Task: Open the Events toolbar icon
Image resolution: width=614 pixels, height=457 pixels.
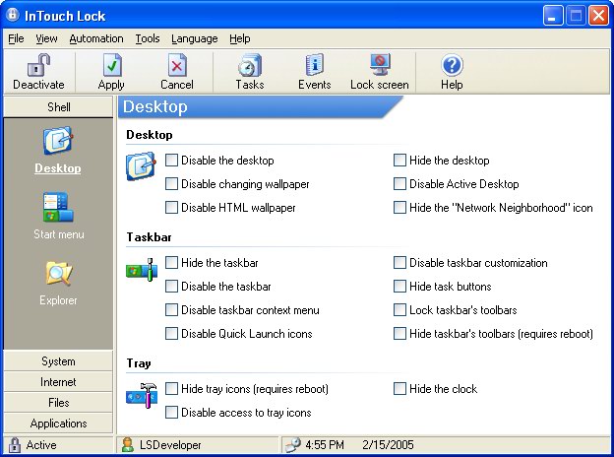Action: click(315, 65)
